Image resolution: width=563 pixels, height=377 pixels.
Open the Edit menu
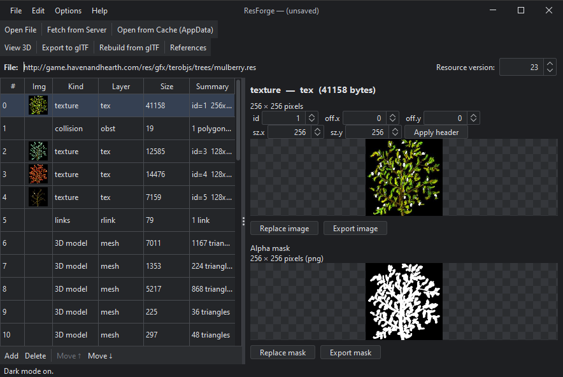pyautogui.click(x=38, y=11)
